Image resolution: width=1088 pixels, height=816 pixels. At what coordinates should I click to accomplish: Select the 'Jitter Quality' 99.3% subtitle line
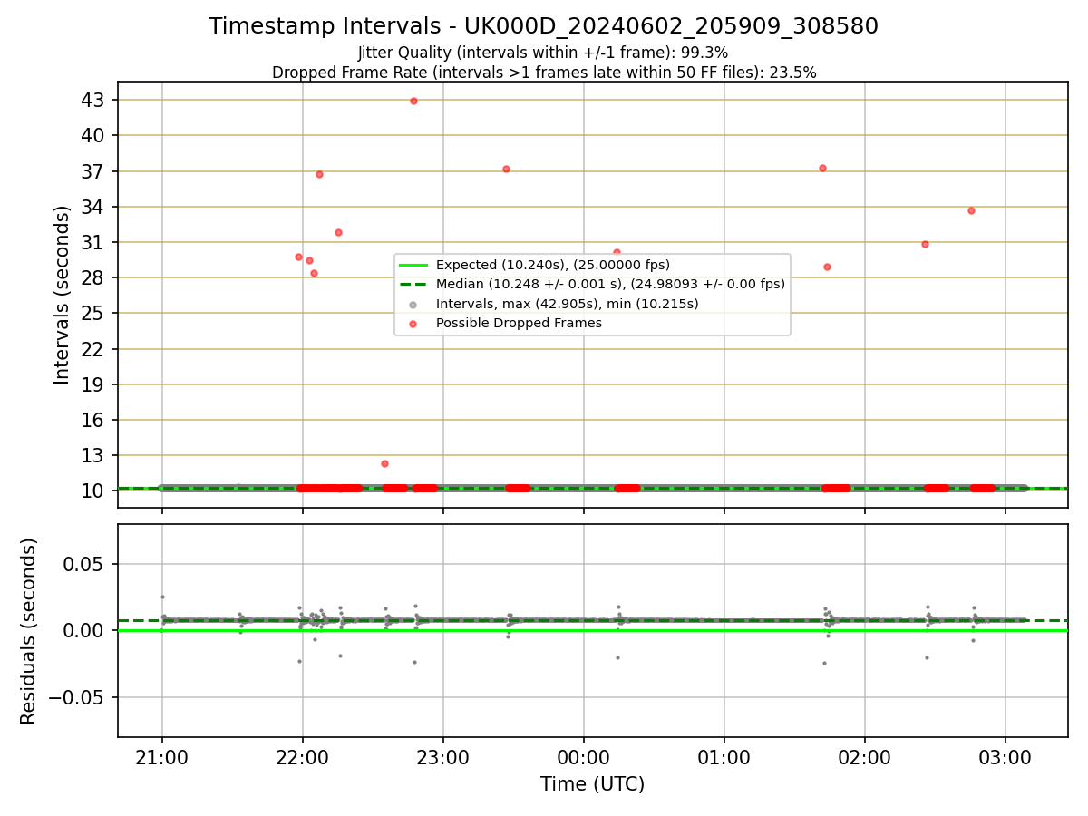(x=543, y=53)
